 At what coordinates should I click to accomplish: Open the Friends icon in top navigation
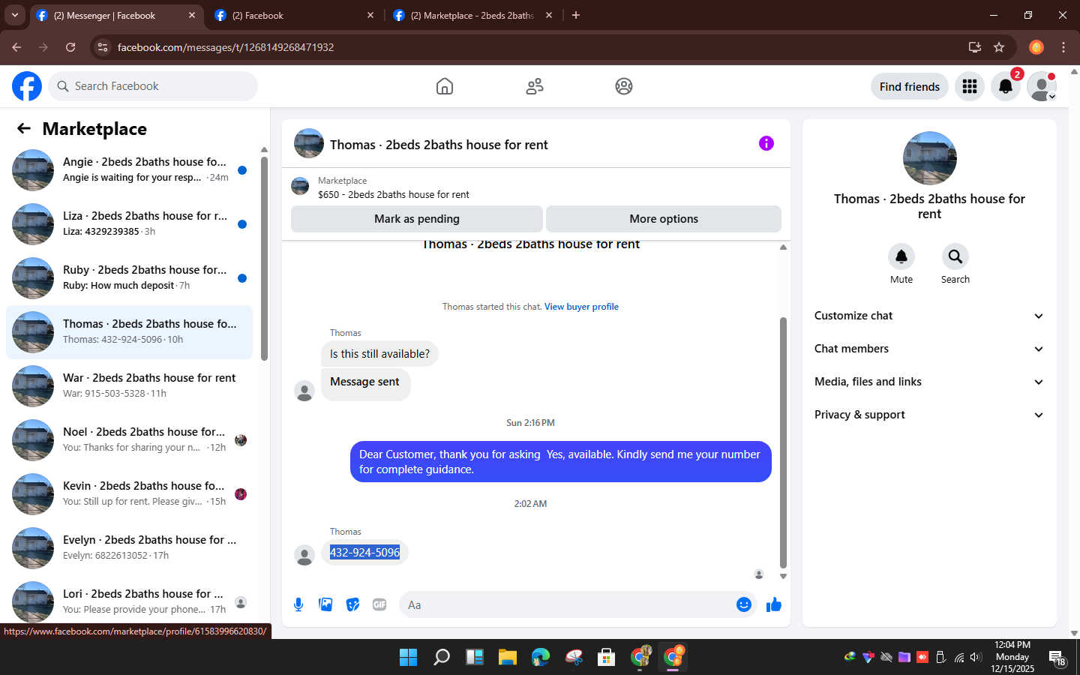[535, 86]
